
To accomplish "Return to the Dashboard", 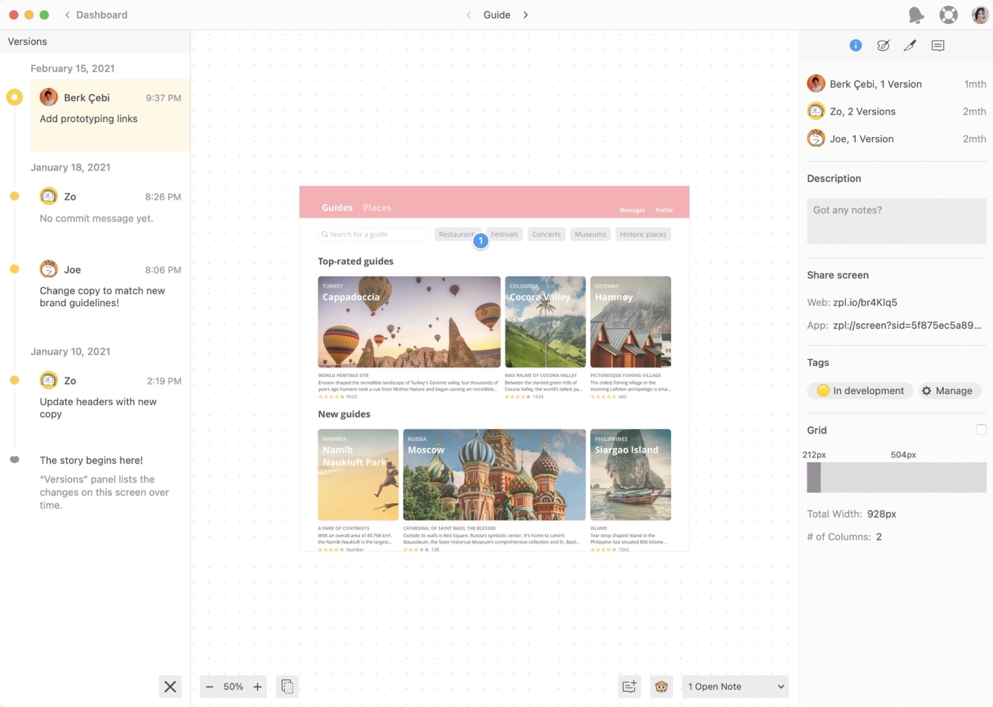I will 96,14.
